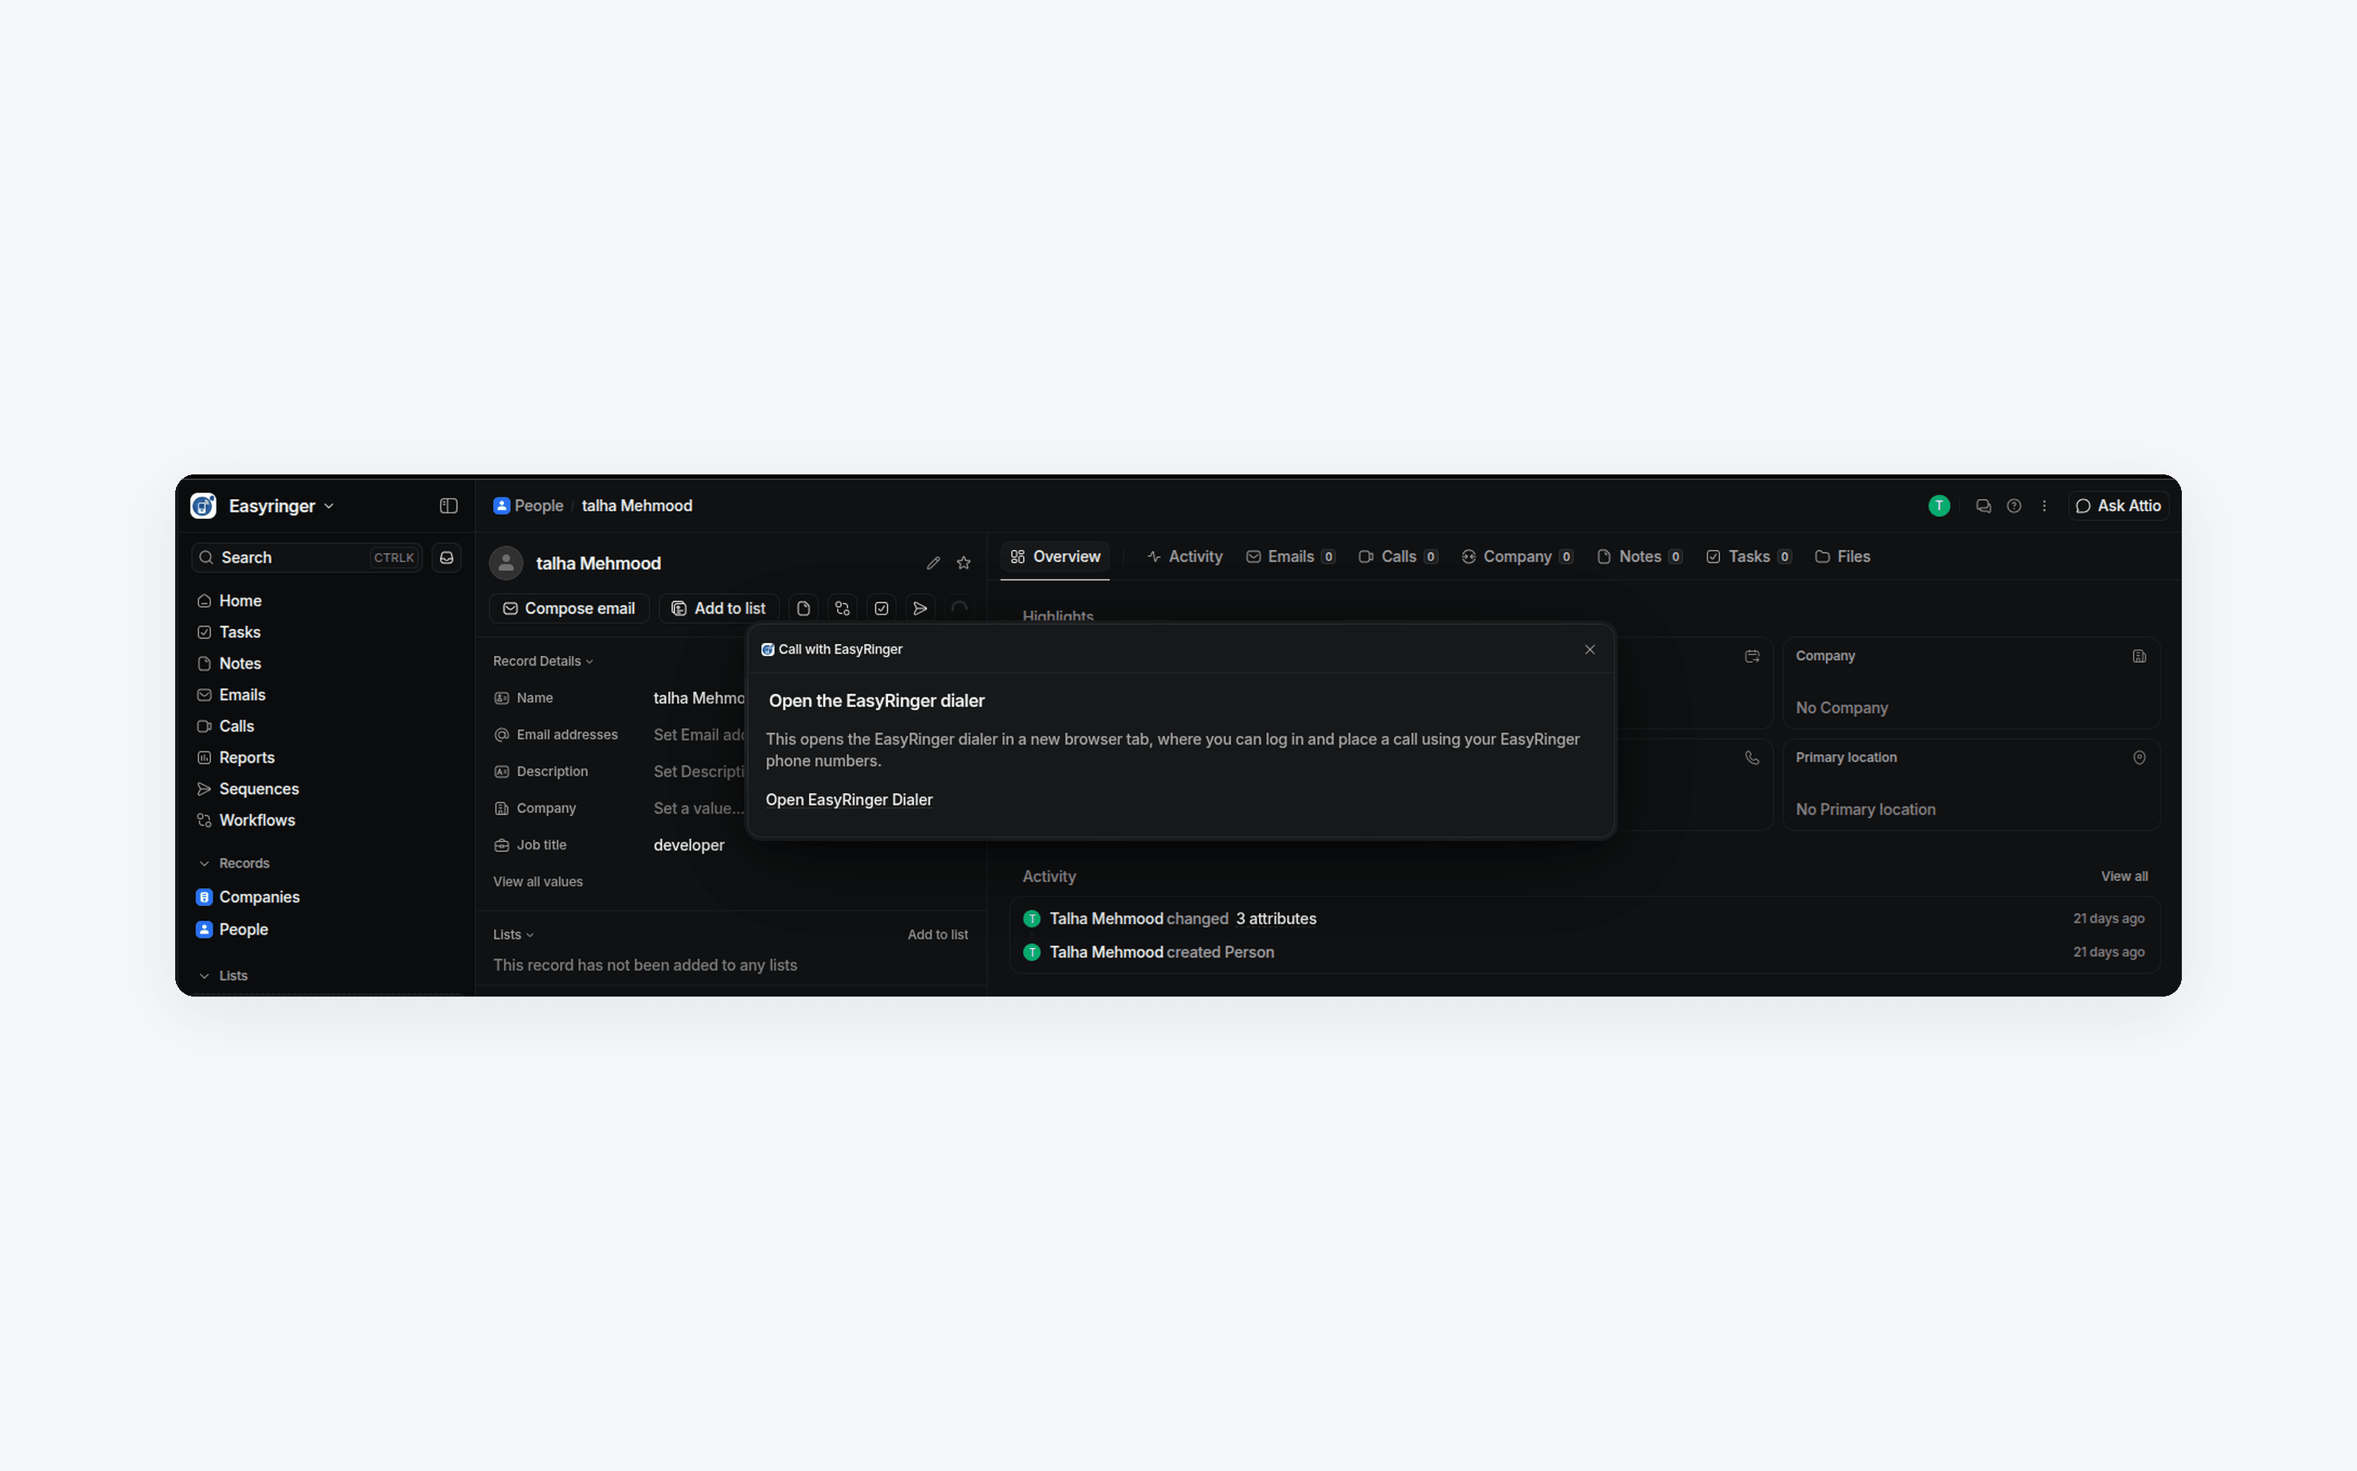2357x1471 pixels.
Task: Click the phone icon in highlights card
Action: click(1753, 758)
